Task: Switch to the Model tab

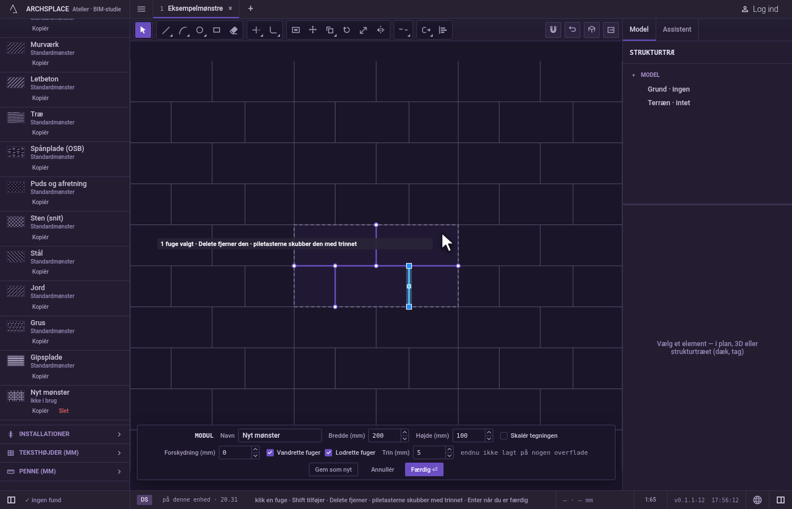Action: (x=639, y=29)
